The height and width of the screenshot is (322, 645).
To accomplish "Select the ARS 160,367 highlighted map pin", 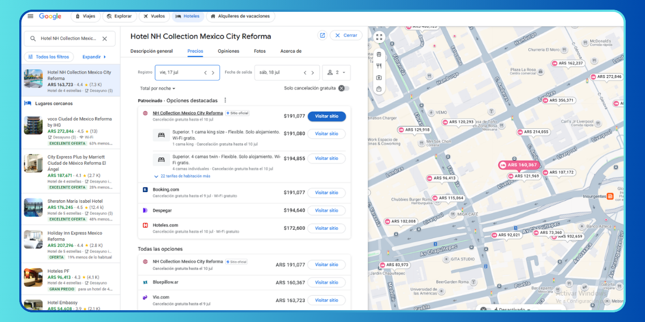I will point(518,165).
